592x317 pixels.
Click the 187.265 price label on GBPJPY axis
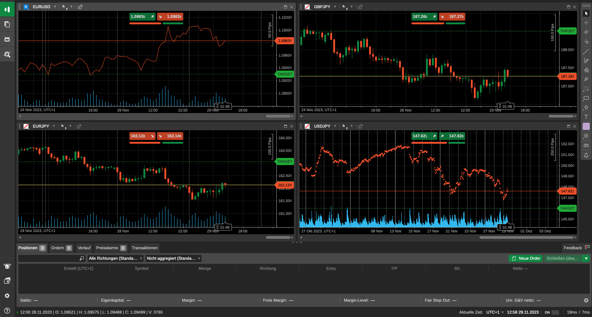(x=567, y=76)
